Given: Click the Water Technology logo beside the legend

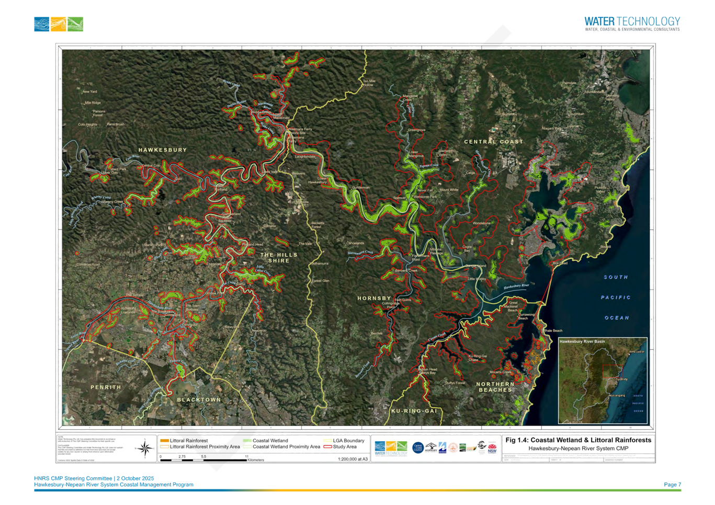Looking at the screenshot, I should (x=391, y=448).
